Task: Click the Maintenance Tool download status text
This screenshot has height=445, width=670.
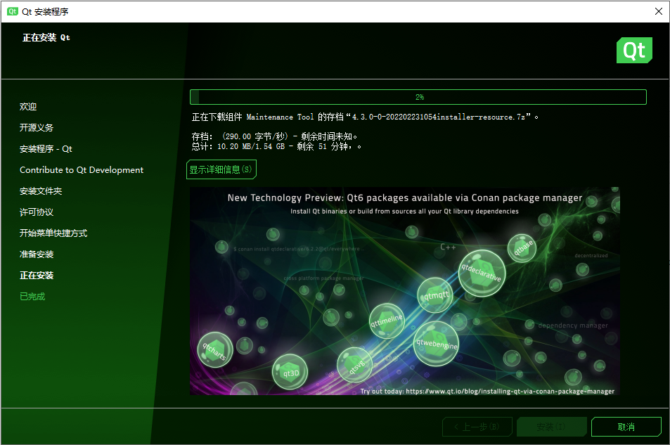Action: click(365, 117)
